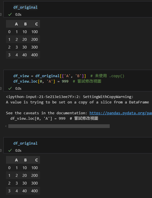
Task: Click column header A in the top output table
Action: pyautogui.click(x=16, y=24)
